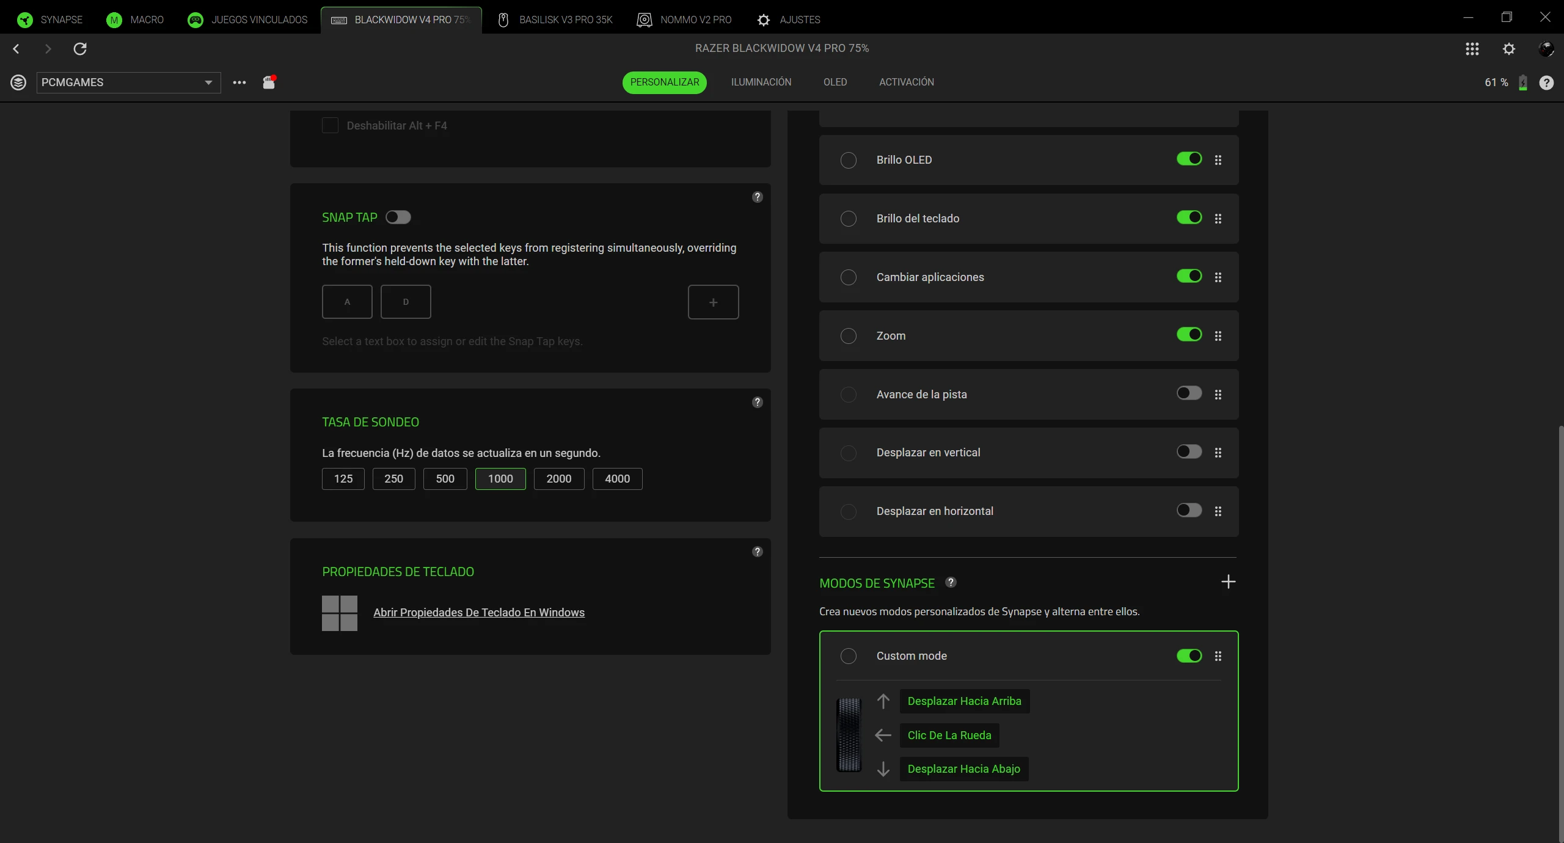Open the Clic De La Rueda assignment

949,735
